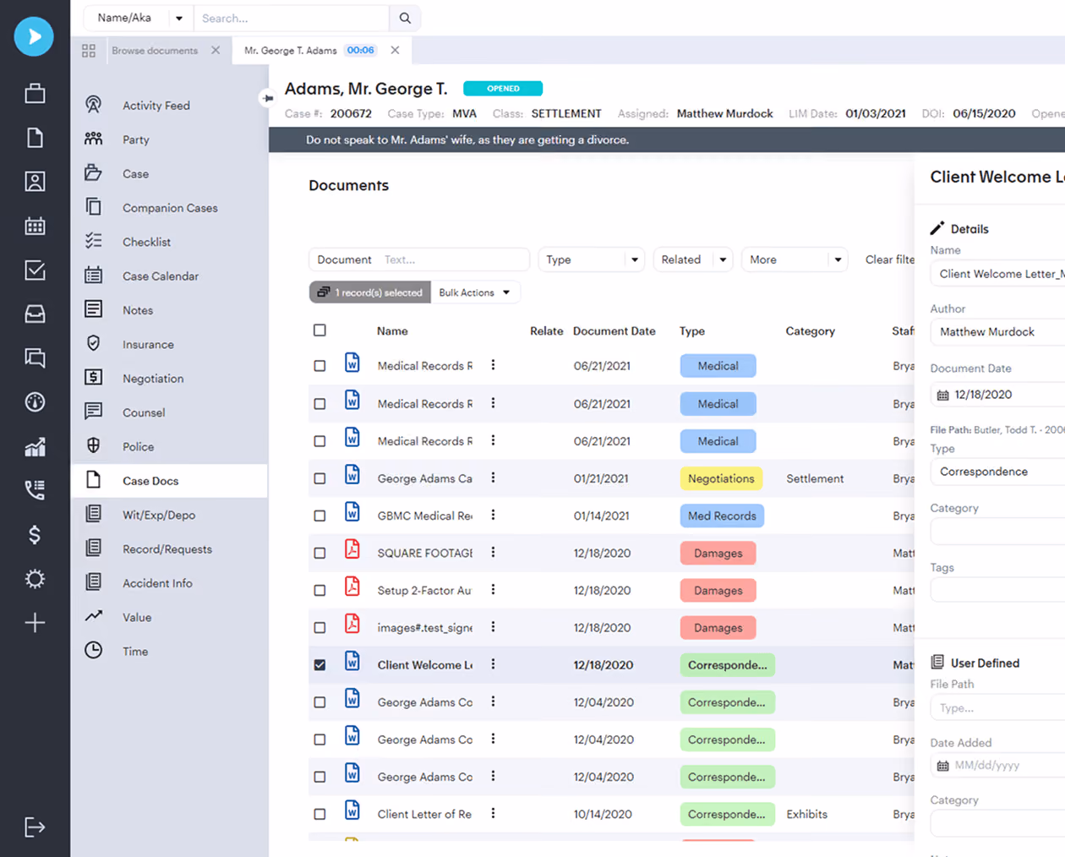Open the dashboard gauge icon in dark sidebar
Viewport: 1065px width, 857px height.
tap(35, 402)
